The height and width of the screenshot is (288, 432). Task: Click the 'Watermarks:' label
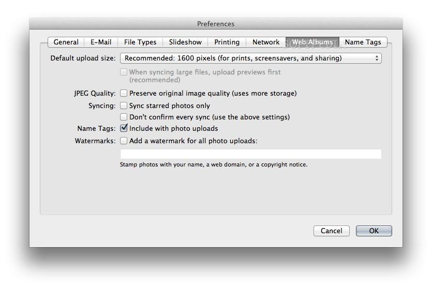click(95, 141)
